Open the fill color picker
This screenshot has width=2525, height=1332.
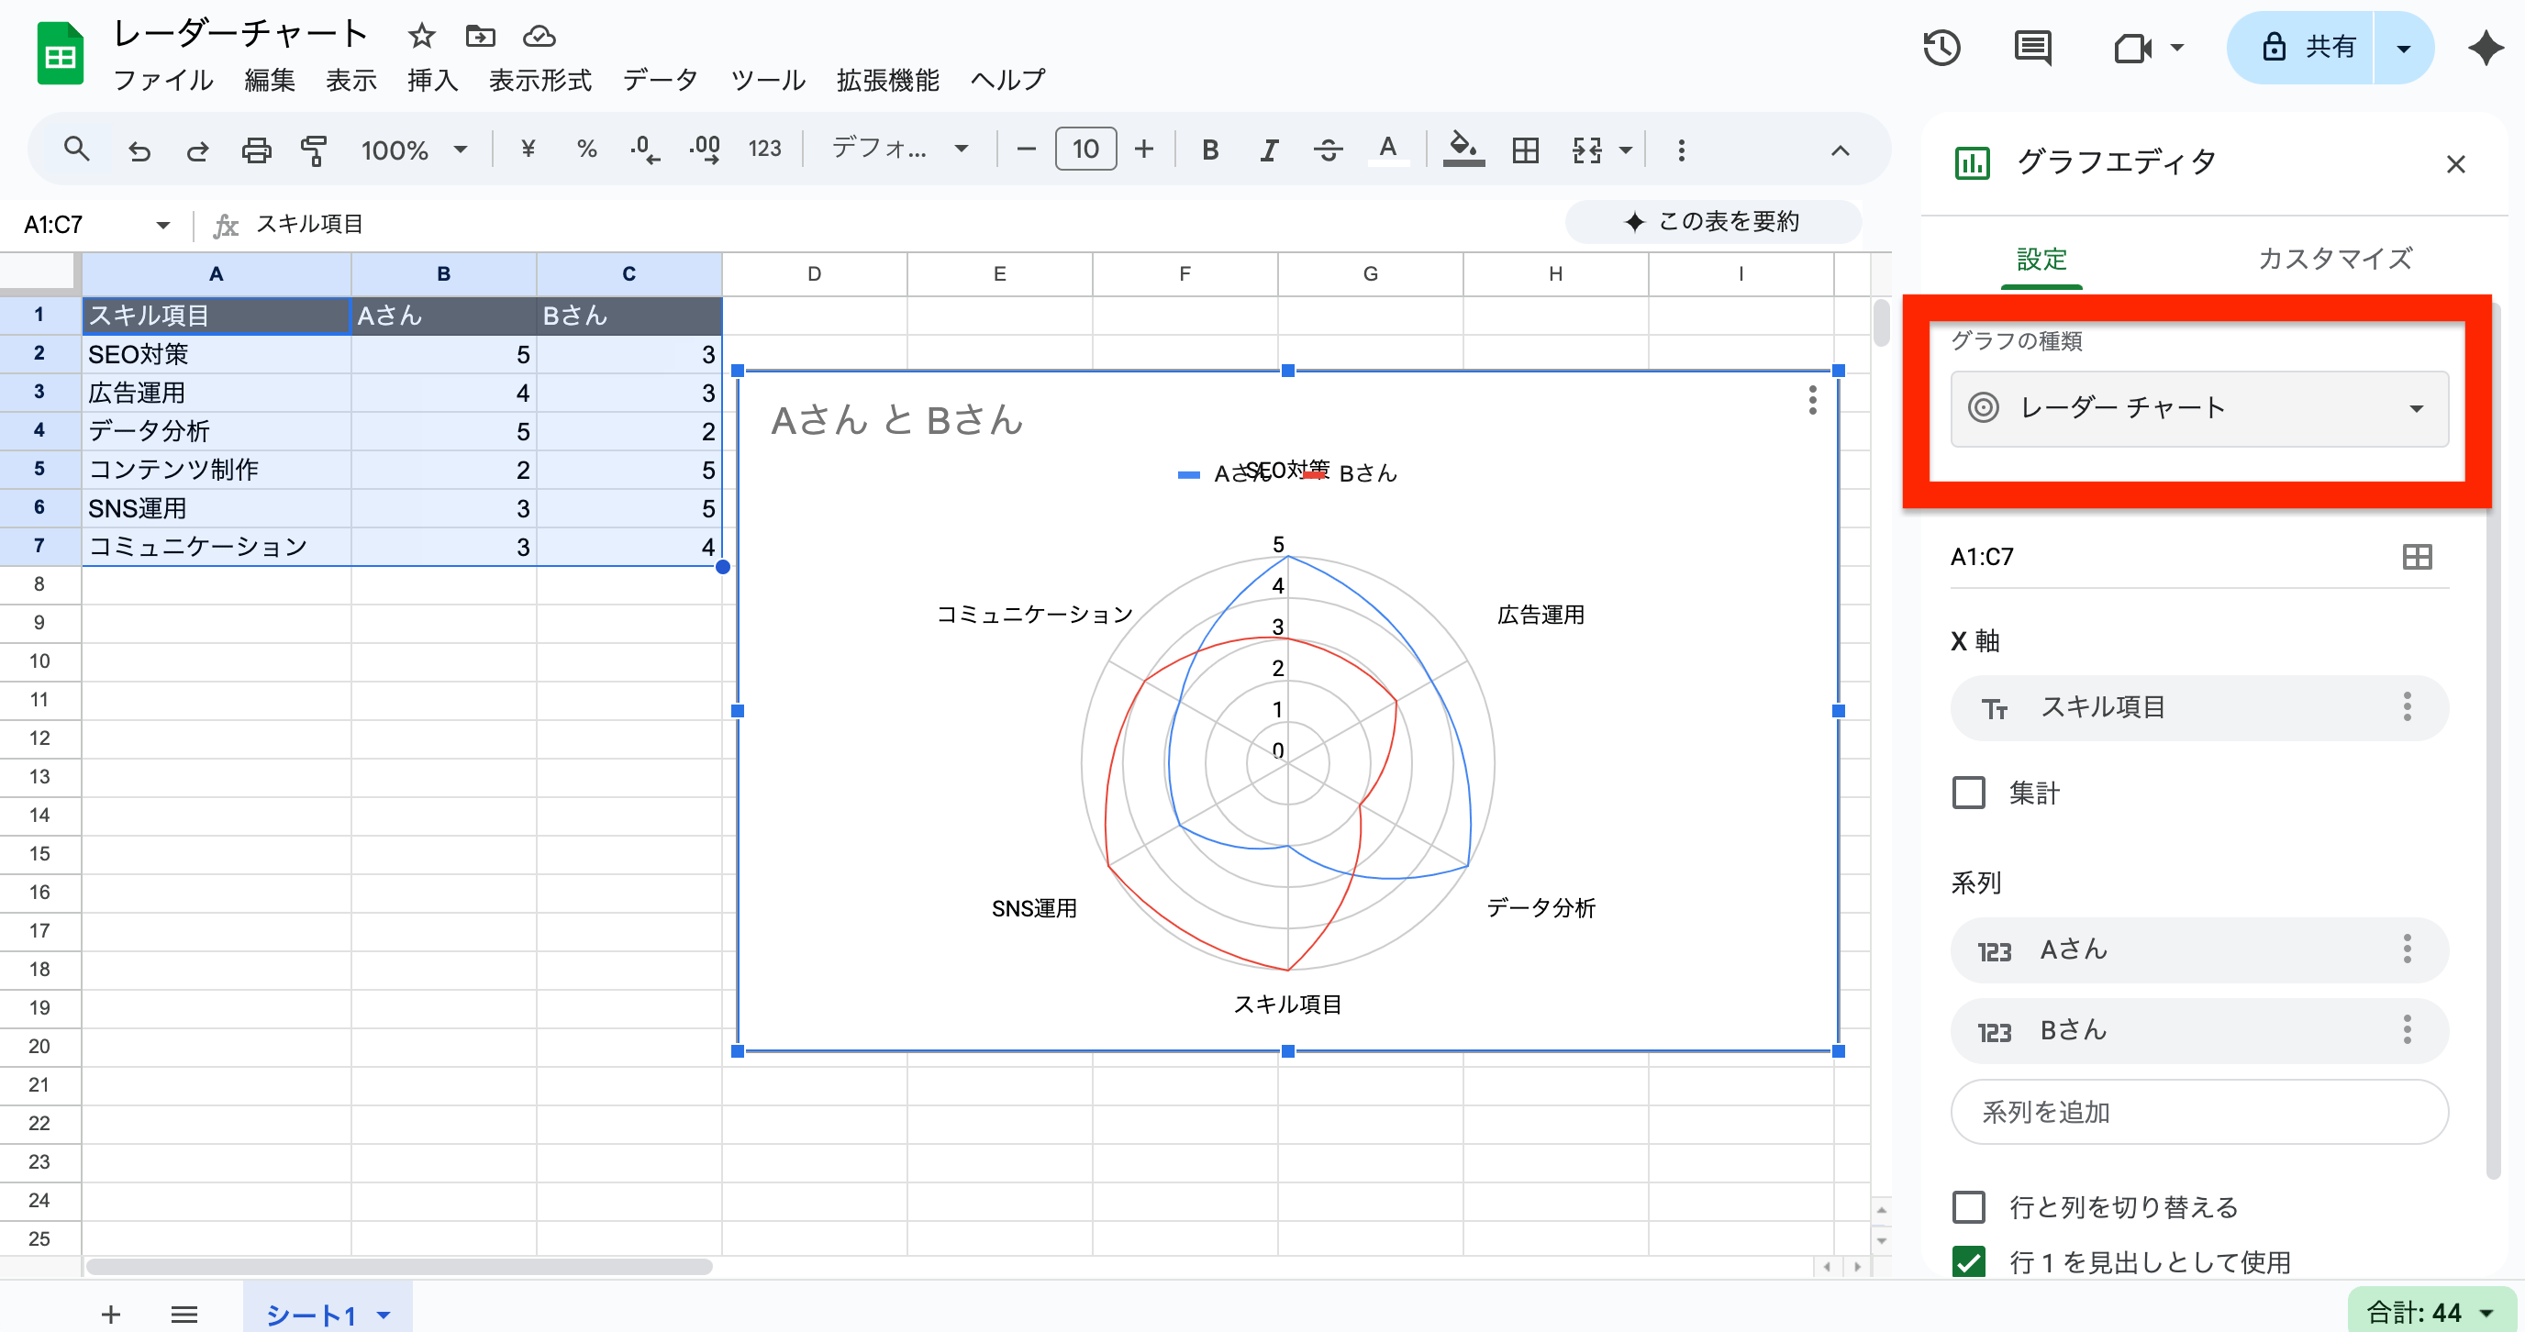(x=1463, y=150)
